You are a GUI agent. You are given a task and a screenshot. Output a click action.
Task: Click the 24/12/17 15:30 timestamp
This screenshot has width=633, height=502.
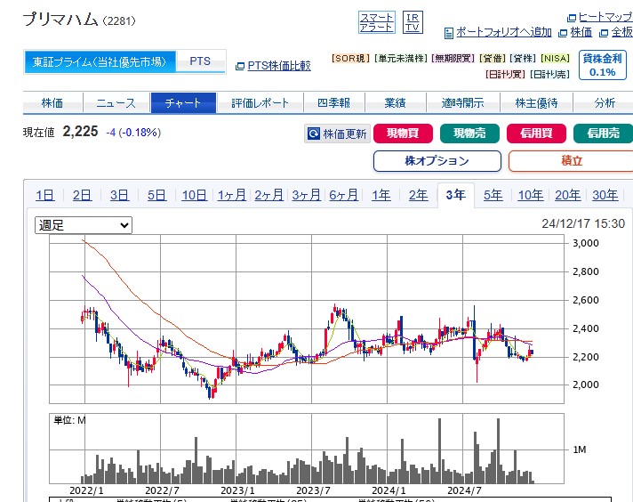tap(583, 223)
